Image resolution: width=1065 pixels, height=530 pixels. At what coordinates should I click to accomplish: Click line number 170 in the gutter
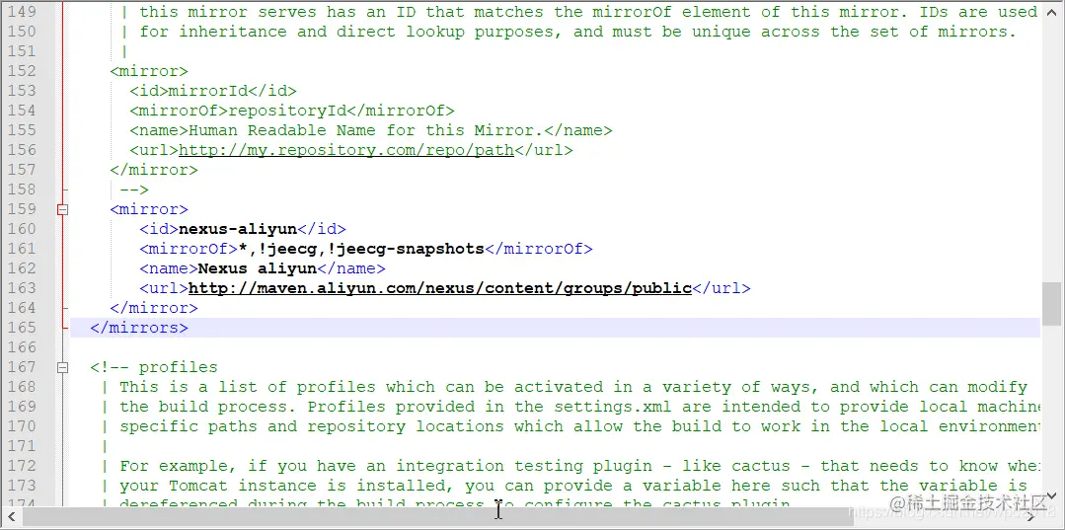click(x=22, y=426)
